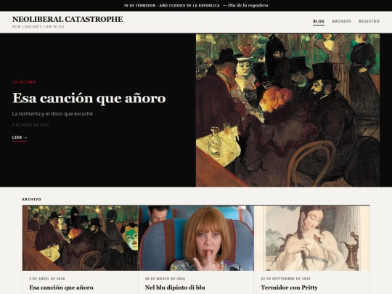Click the Neoliberal Catastrophe site title
392x294 pixels.
tap(68, 19)
